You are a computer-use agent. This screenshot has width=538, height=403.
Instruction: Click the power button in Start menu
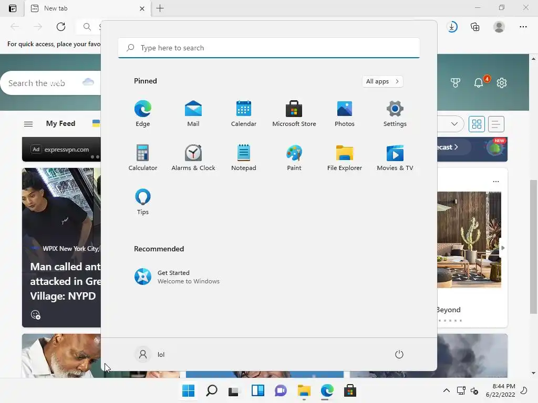399,354
